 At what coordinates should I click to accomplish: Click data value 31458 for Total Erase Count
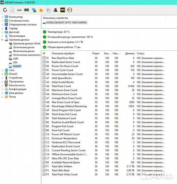(131, 86)
